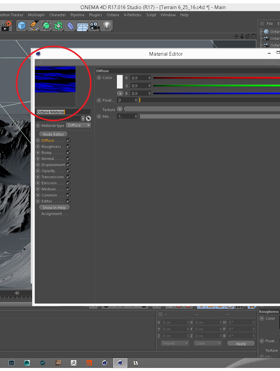Adjust the green G color slider
Viewport: 280px width, 371px height.
(216, 86)
